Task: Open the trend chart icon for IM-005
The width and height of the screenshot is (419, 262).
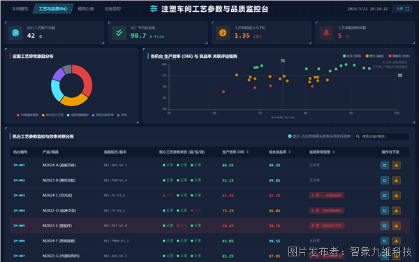Action: tap(385, 226)
